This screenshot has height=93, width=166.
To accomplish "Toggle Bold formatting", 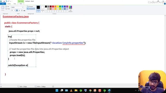I will tap(17, 10).
